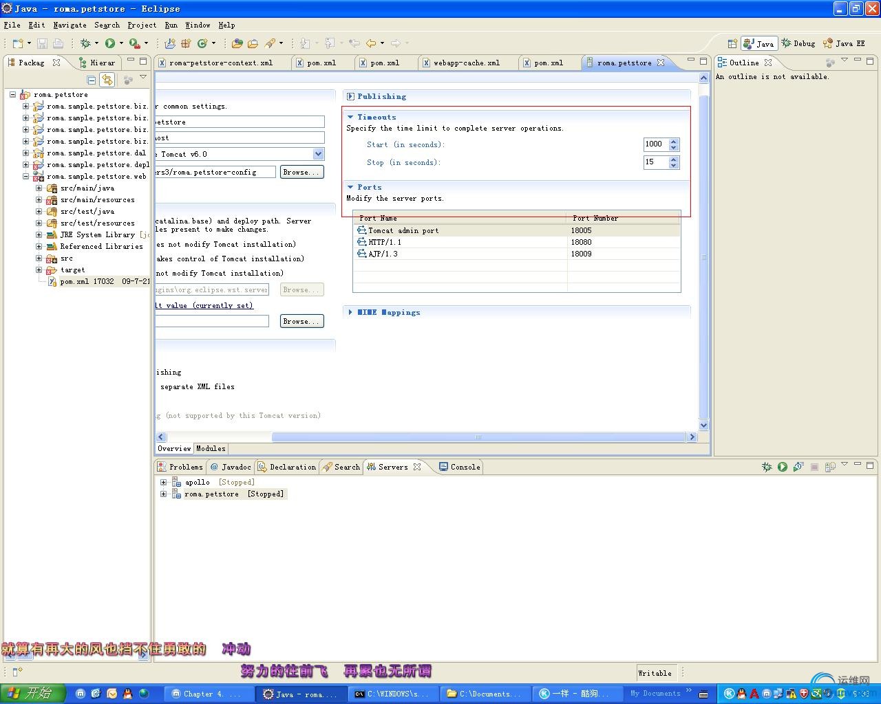Viewport: 881px width, 704px height.
Task: Click the Windows Start button
Action: pyautogui.click(x=32, y=693)
